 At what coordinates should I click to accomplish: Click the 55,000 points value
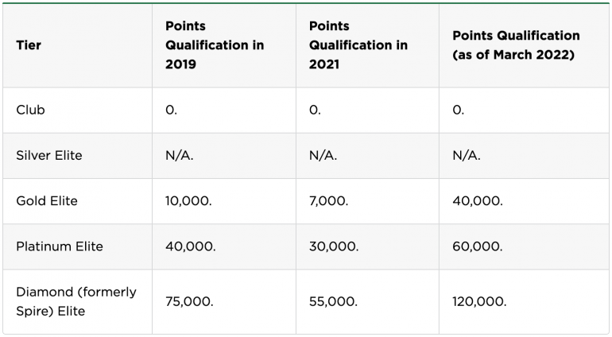click(333, 302)
